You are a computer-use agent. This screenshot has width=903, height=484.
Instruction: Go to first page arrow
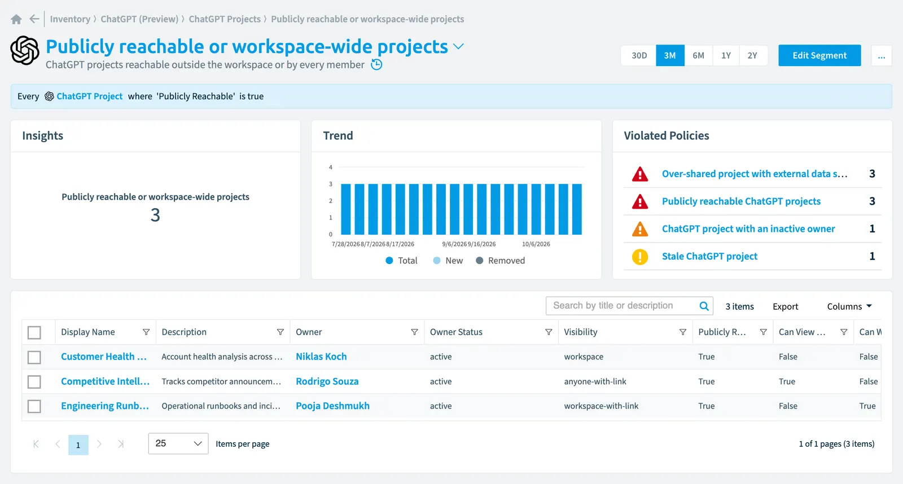(36, 444)
